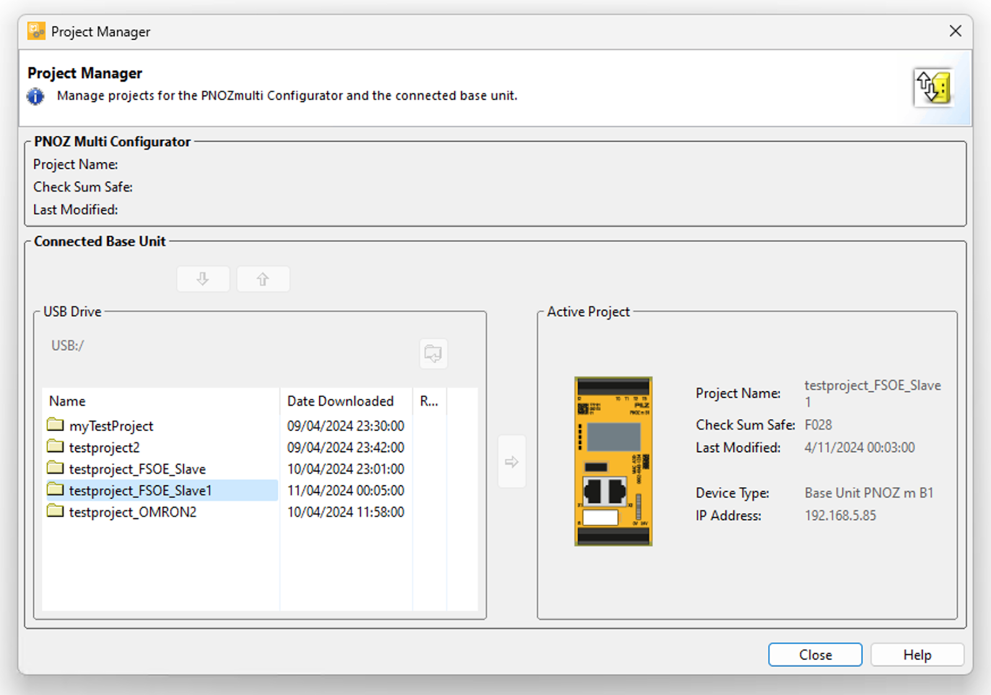
Task: Click the folder icon of testproject_FSOE_Slave
Action: click(x=55, y=468)
